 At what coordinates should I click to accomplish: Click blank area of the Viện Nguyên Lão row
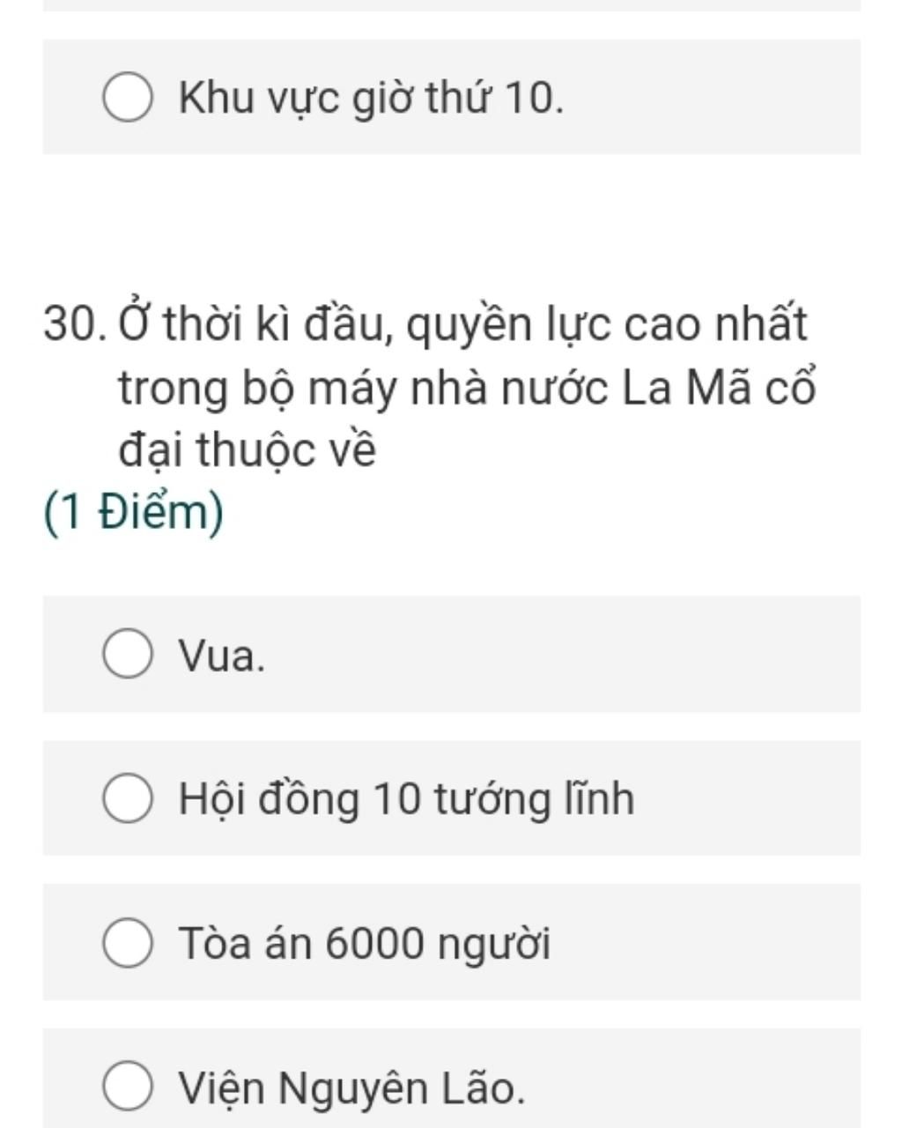pyautogui.click(x=705, y=1086)
